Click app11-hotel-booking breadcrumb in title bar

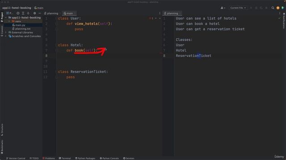coord(17,8)
